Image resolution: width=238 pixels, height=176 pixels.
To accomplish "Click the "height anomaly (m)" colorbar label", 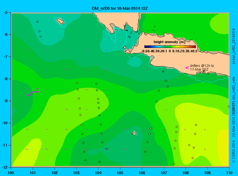I will pyautogui.click(x=169, y=42).
